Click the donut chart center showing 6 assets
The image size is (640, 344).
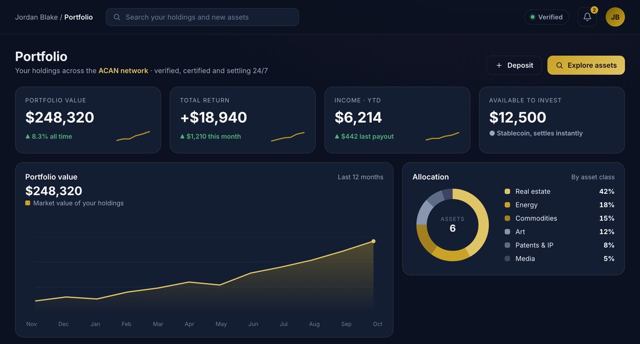tap(452, 225)
